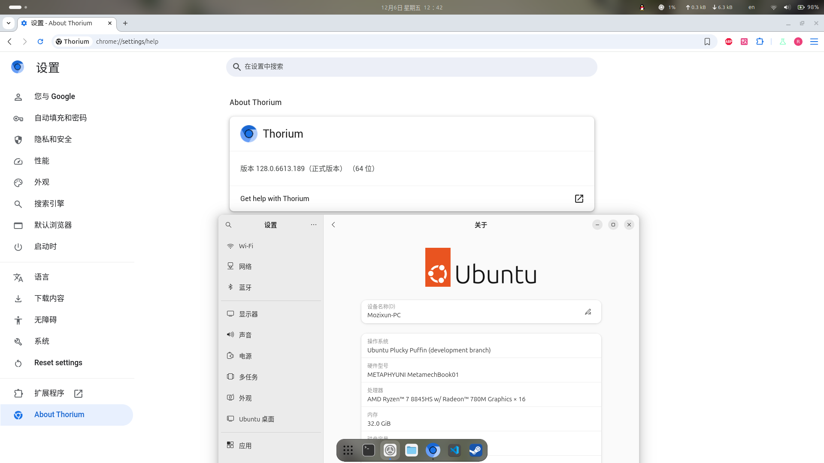The image size is (824, 463).
Task: Open the ABP extension icon
Action: [729, 42]
